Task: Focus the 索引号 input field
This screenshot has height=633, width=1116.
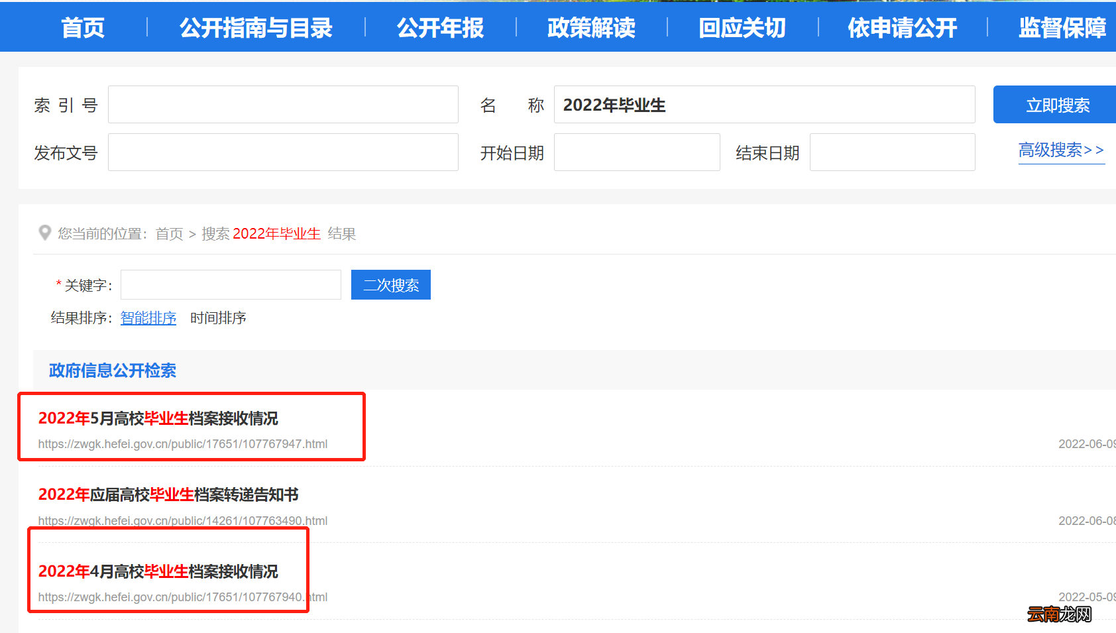Action: [x=283, y=104]
